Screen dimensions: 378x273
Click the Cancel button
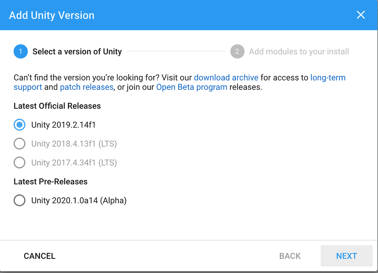(x=39, y=256)
